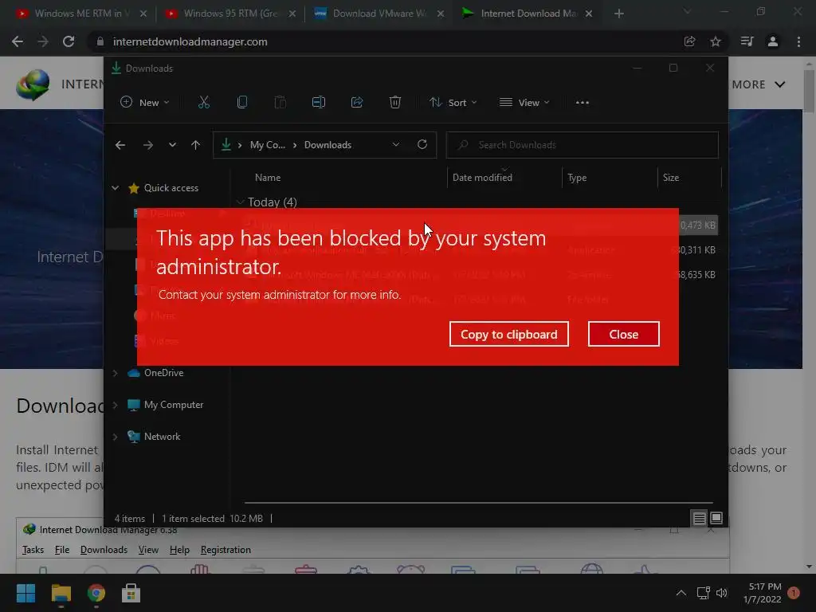Open the Chrome profile icon
This screenshot has width=816, height=612.
pyautogui.click(x=773, y=41)
